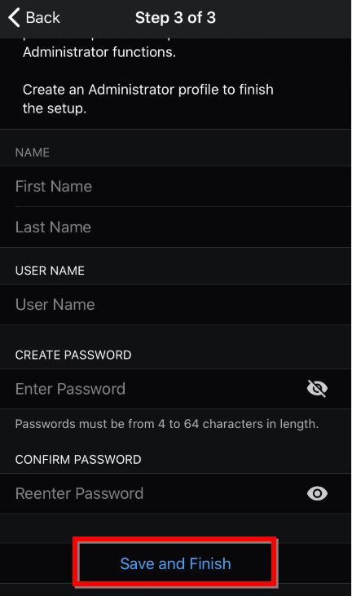
Task: Focus the Enter Password field
Action: pyautogui.click(x=152, y=389)
